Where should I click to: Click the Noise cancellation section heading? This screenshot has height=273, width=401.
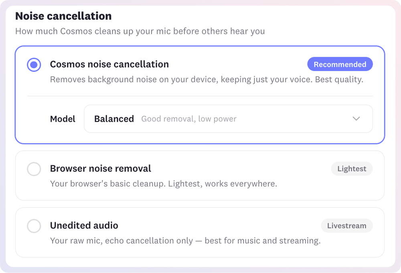pos(63,16)
